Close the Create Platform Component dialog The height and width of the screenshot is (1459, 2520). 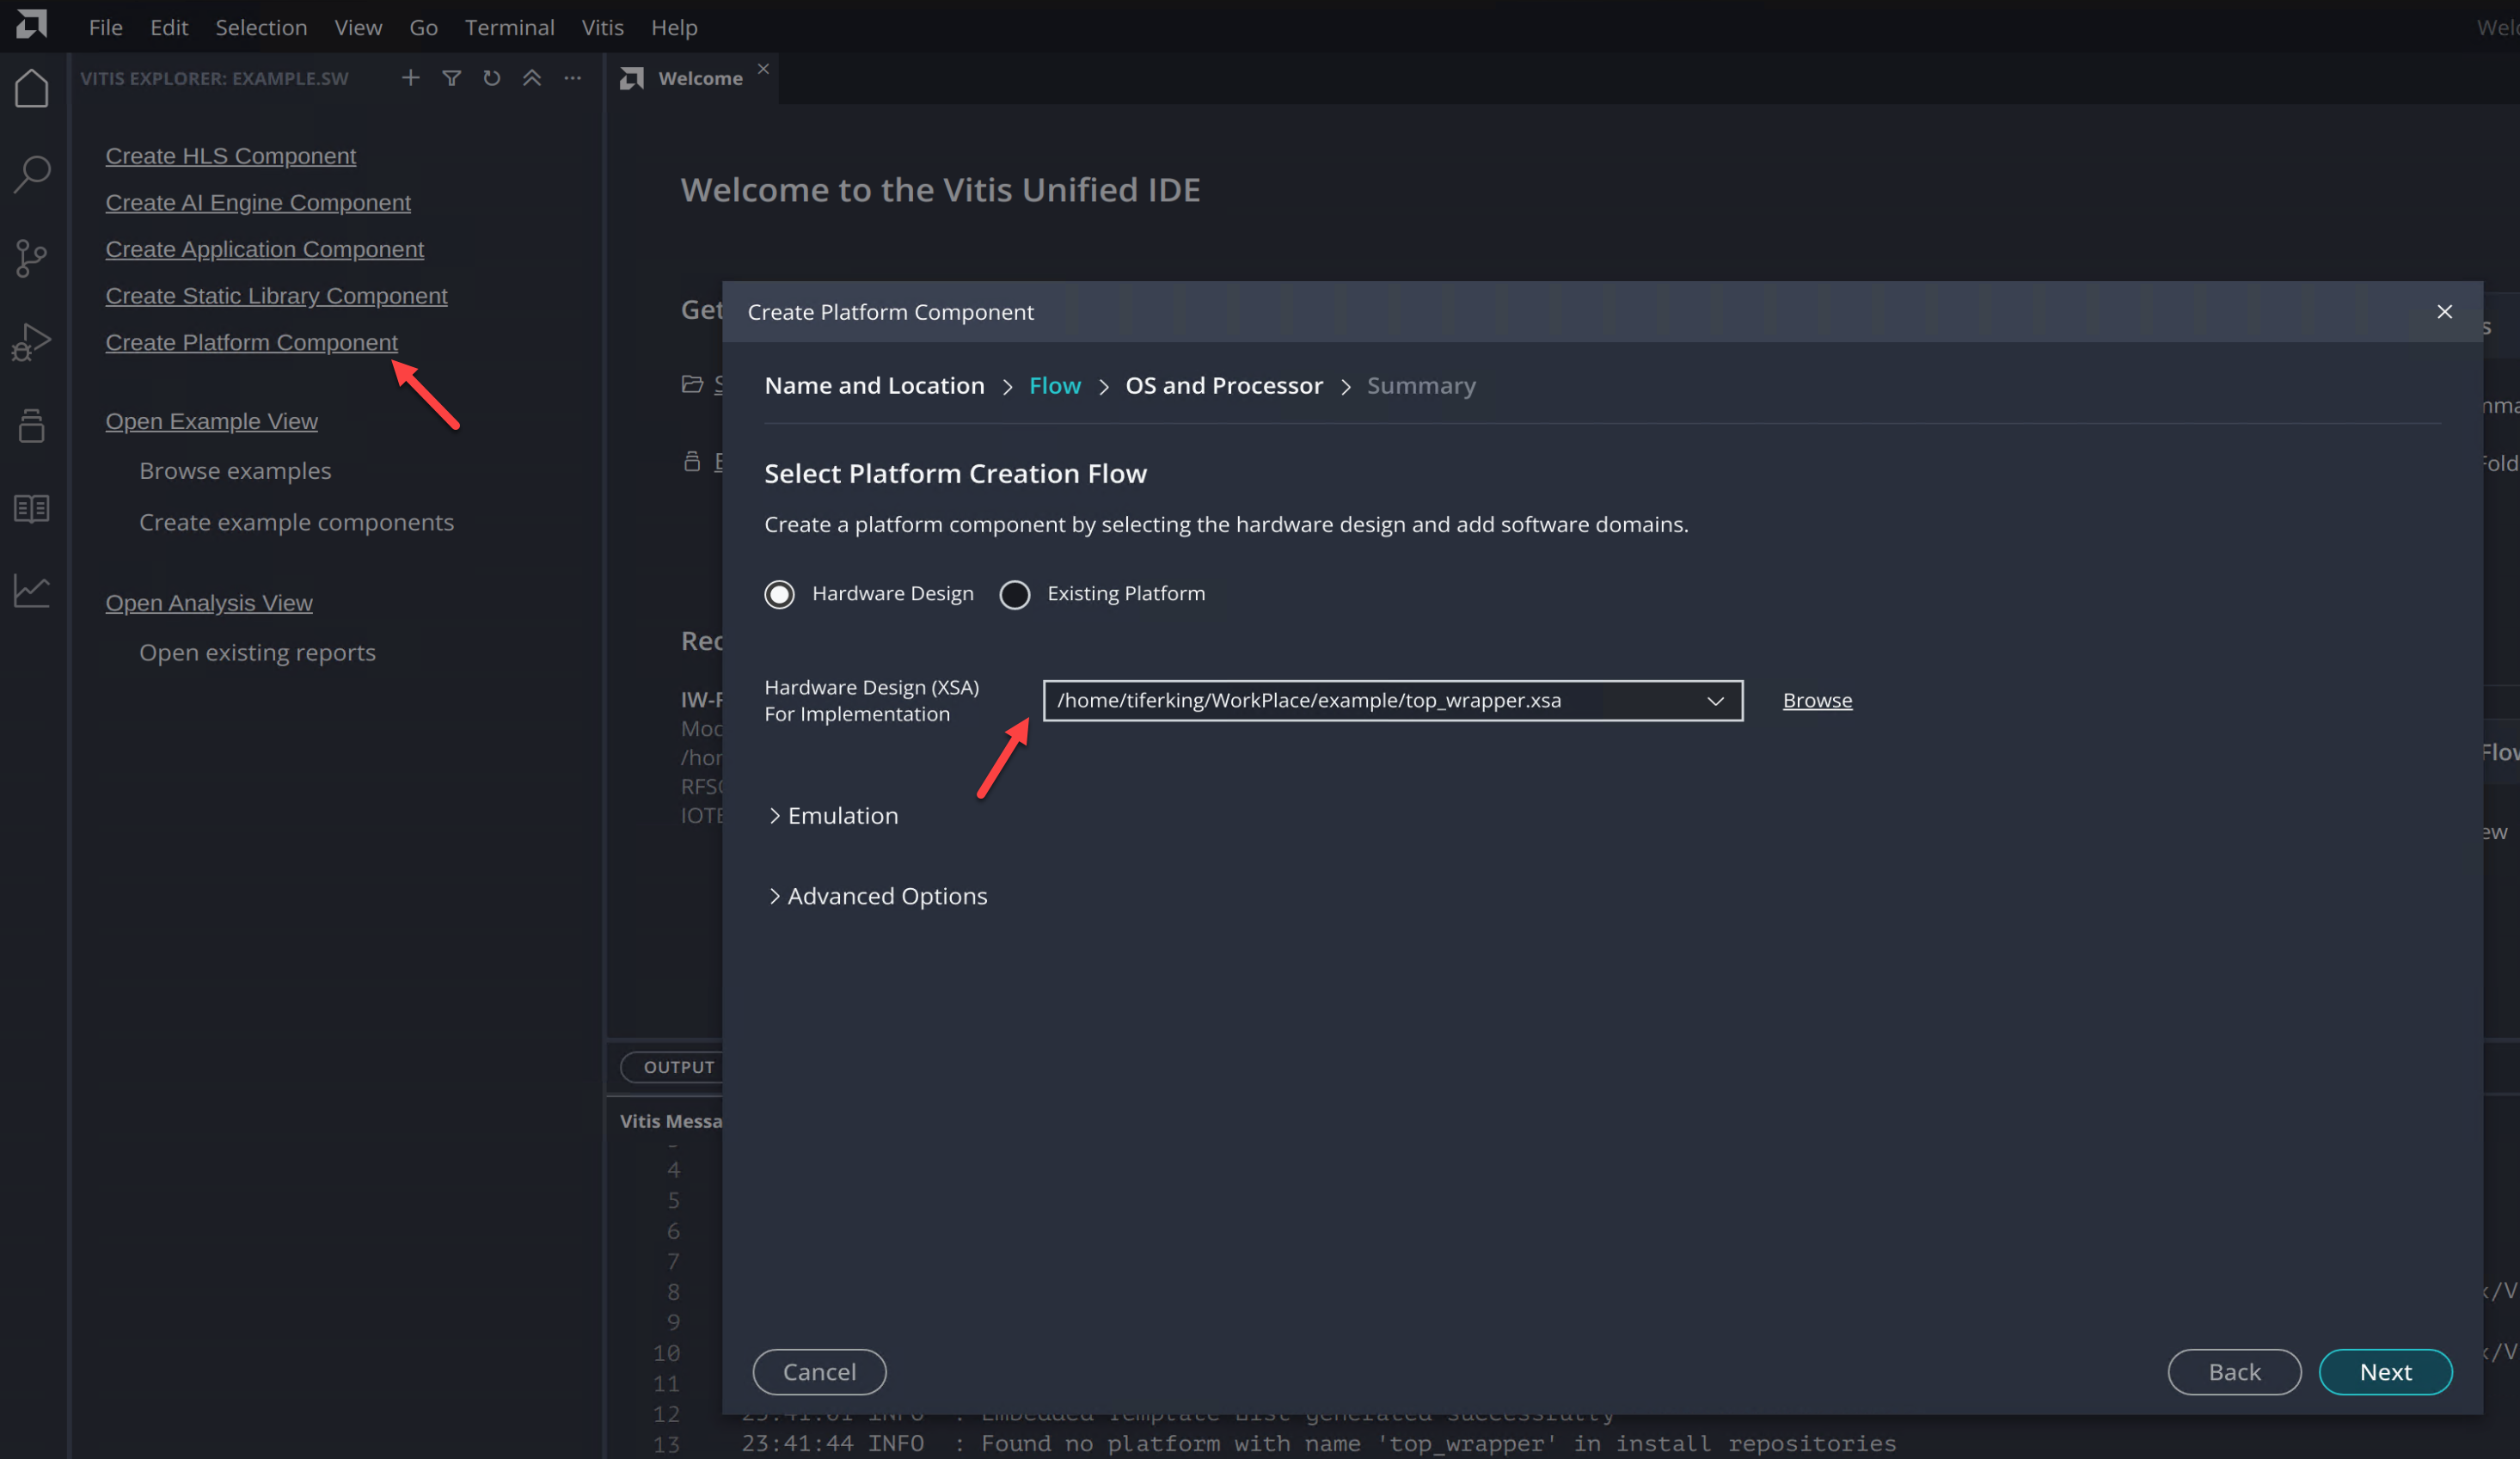(x=2444, y=312)
